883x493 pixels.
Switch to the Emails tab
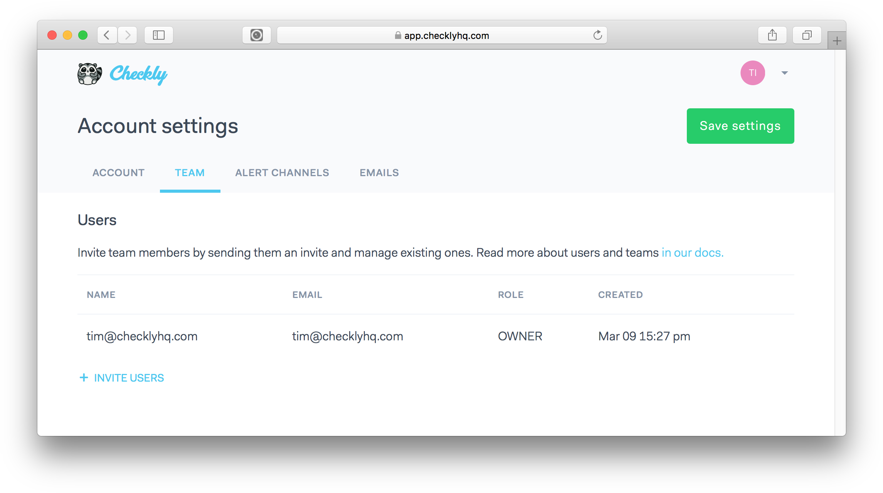[378, 173]
